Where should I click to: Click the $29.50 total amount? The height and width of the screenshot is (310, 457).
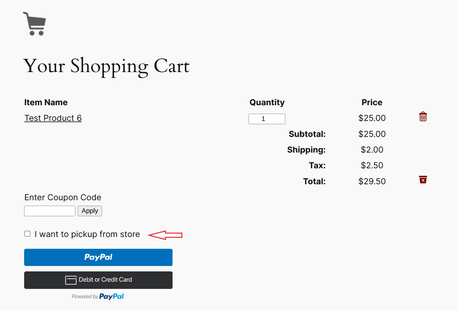[x=372, y=181]
